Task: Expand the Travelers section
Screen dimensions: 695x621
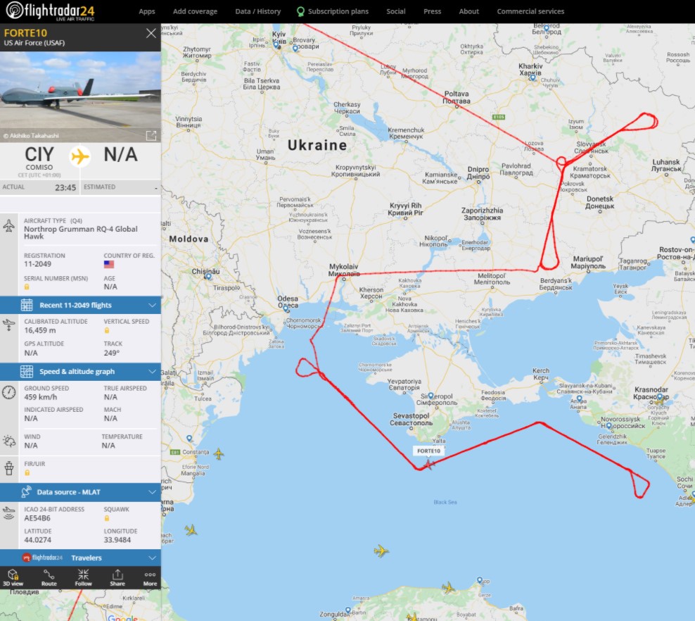Action: point(80,558)
